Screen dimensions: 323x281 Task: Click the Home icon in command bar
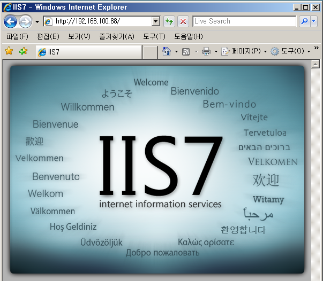[167, 51]
